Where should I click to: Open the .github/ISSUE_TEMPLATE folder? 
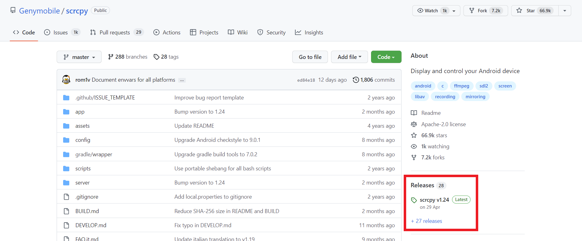click(x=105, y=98)
